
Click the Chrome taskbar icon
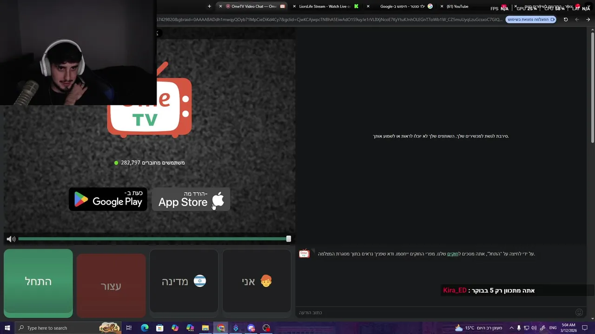[221, 328]
